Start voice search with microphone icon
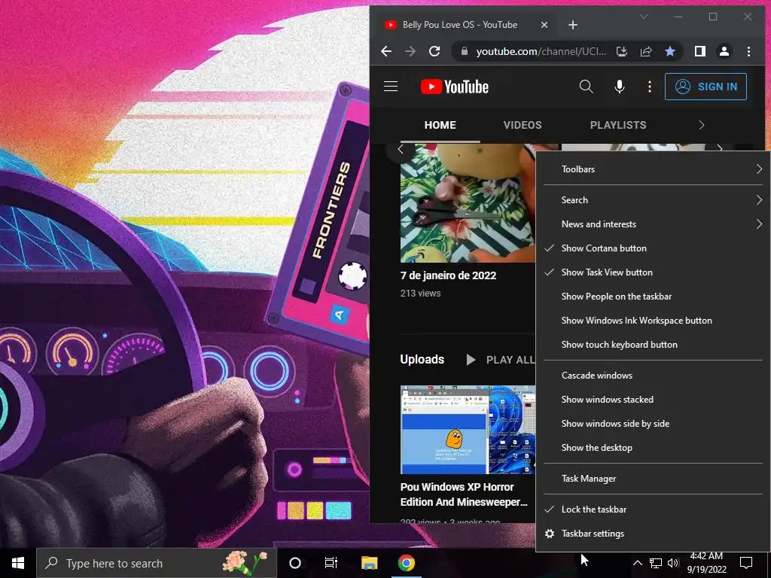 click(x=620, y=87)
